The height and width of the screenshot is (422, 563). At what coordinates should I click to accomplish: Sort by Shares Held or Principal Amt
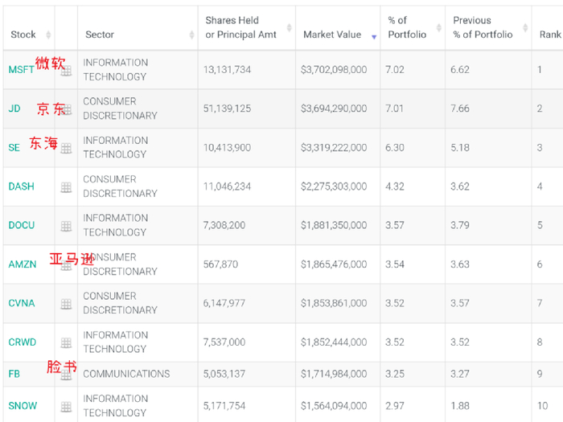(289, 27)
